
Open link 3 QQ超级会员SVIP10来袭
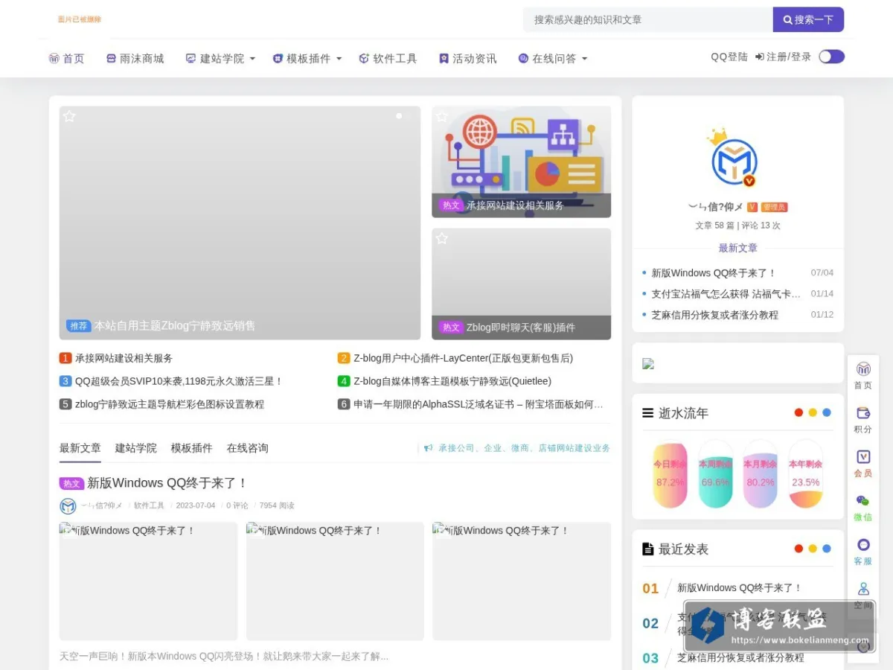[179, 381]
